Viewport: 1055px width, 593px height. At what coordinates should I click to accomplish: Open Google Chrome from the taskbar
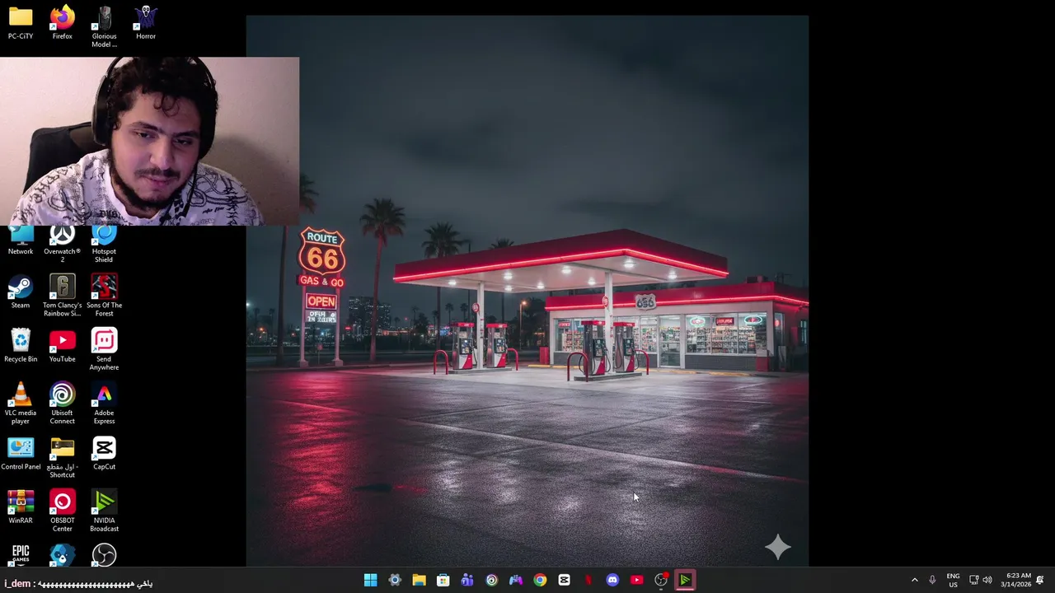[540, 580]
